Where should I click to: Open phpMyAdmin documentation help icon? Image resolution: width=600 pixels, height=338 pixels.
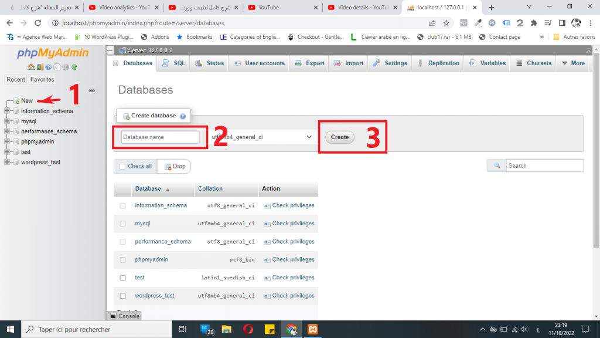48,67
